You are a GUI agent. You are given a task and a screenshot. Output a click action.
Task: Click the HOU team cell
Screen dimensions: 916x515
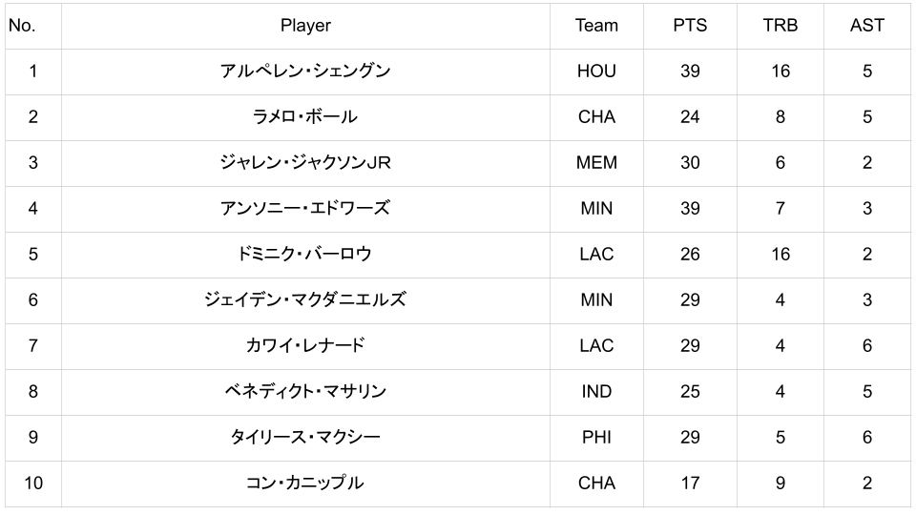coord(596,72)
